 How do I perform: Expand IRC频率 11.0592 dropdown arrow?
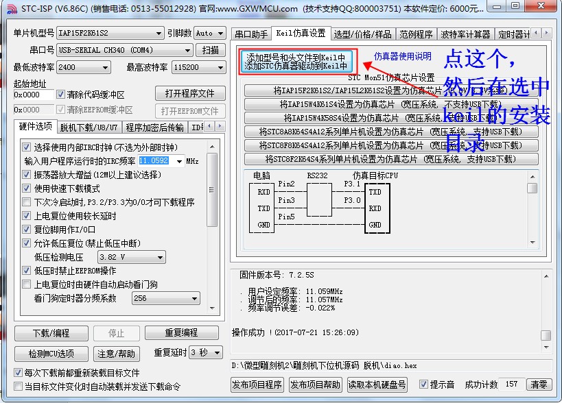pos(180,161)
